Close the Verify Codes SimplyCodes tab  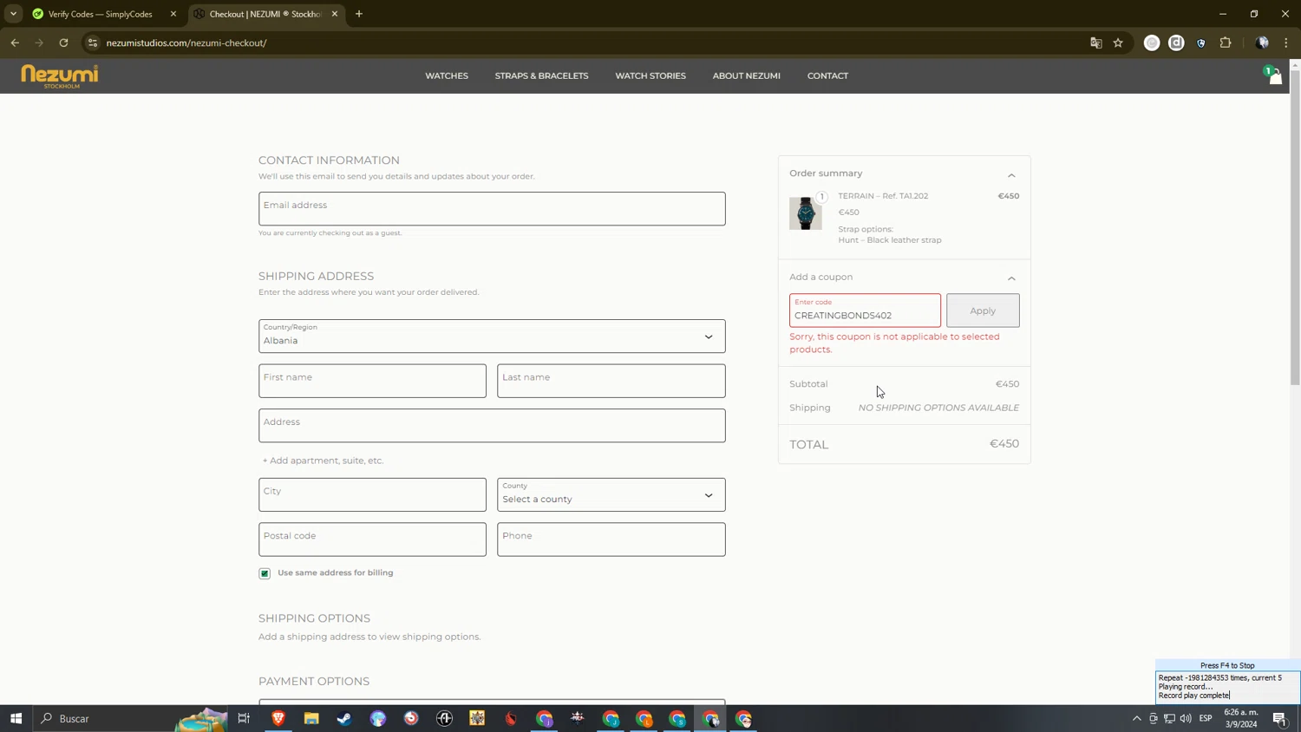[x=173, y=14]
